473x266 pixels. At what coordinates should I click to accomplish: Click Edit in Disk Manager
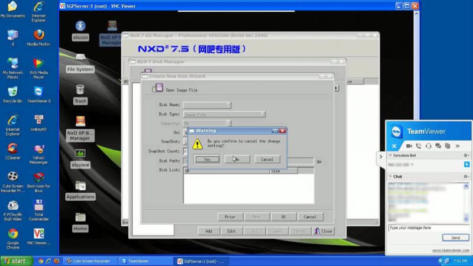point(231,231)
